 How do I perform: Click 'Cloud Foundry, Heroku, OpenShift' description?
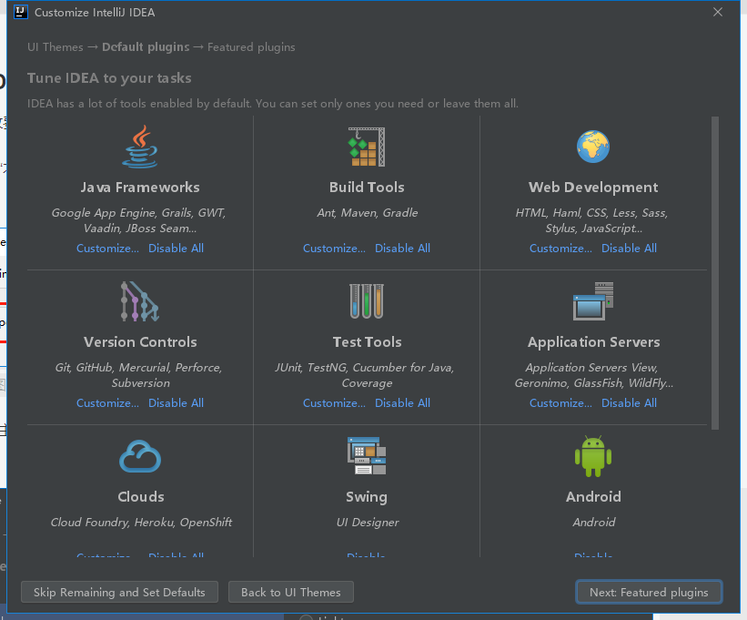(x=141, y=523)
